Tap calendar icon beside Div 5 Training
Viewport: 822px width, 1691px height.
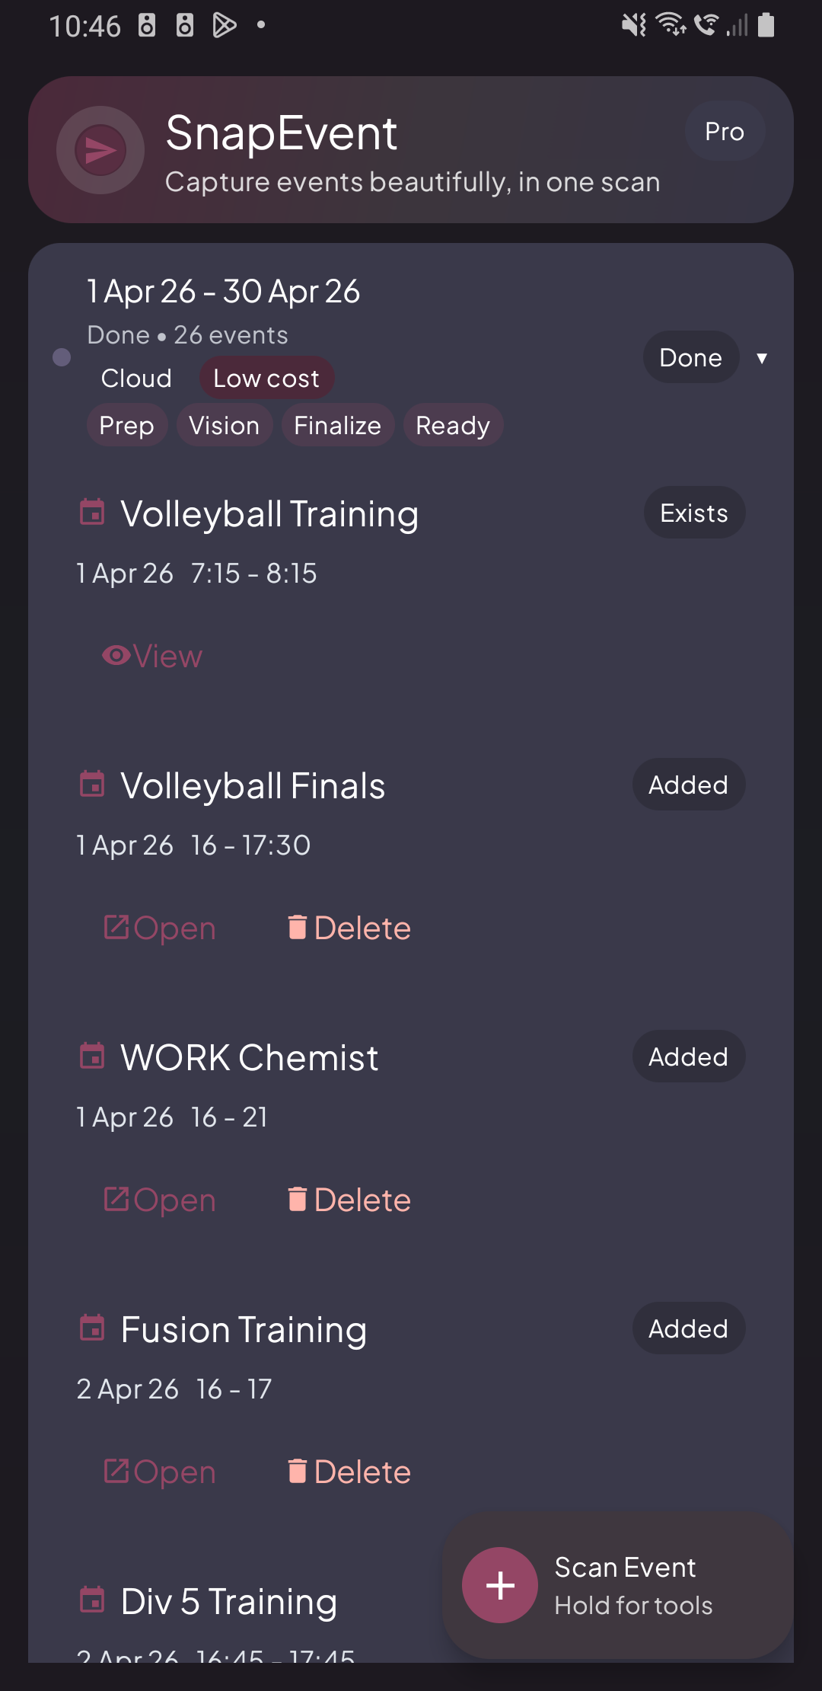click(x=92, y=1600)
